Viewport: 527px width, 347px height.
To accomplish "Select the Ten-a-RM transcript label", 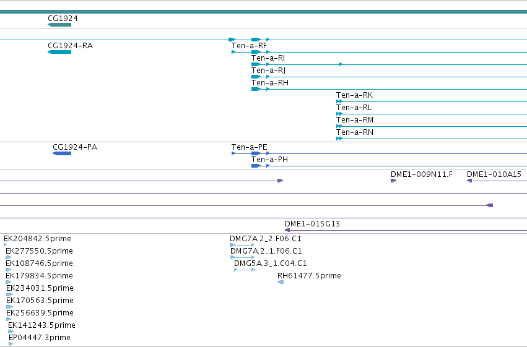I will click(355, 120).
